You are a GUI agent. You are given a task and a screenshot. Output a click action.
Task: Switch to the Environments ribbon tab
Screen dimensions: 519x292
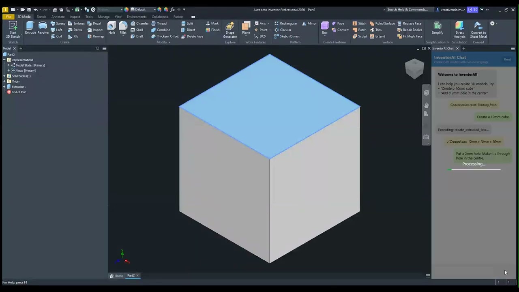click(x=137, y=17)
